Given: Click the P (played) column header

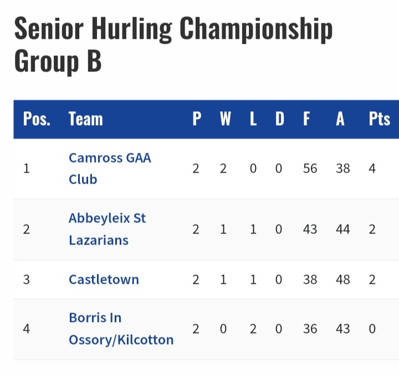Looking at the screenshot, I should coord(197,118).
